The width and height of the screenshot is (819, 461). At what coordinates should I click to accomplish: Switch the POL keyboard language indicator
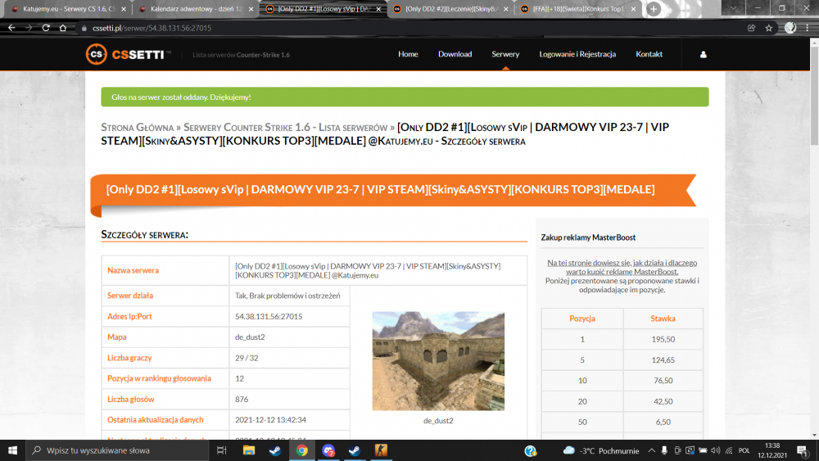pyautogui.click(x=744, y=450)
